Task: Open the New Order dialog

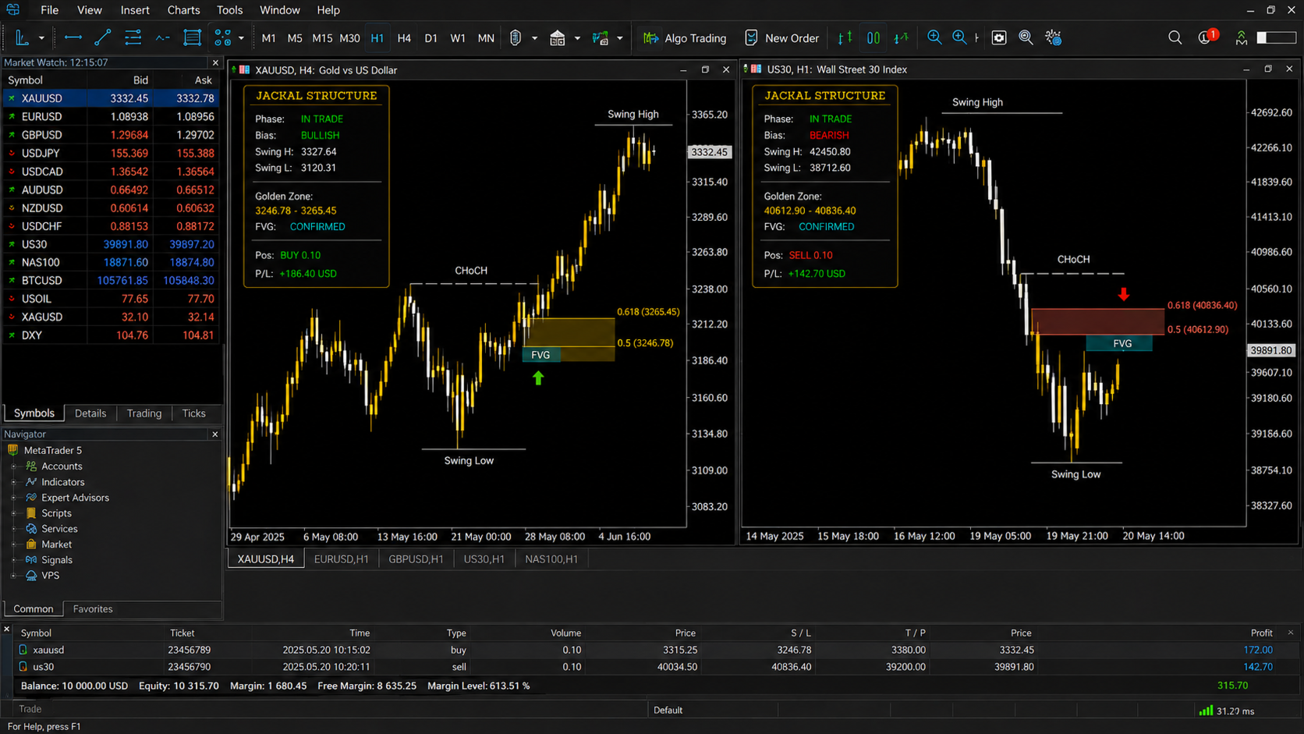Action: coord(781,37)
